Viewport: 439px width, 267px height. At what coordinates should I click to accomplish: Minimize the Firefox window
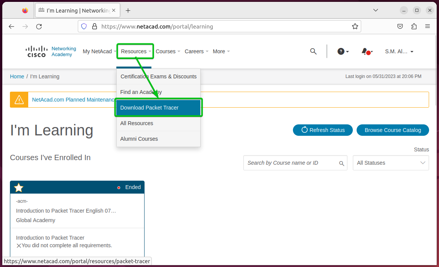tap(404, 10)
